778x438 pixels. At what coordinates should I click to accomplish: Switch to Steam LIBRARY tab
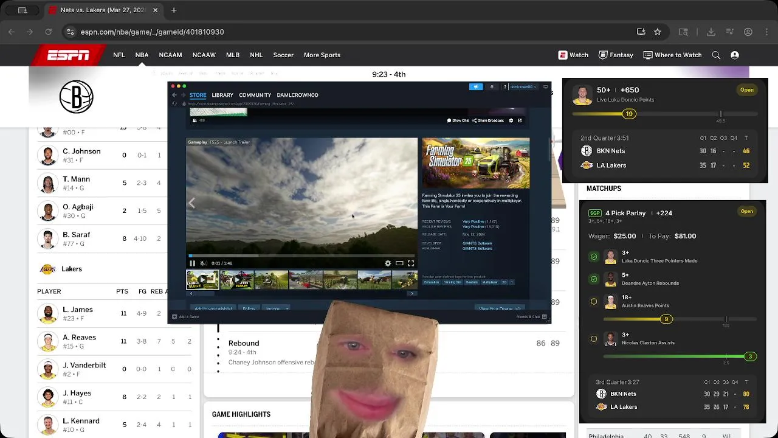pyautogui.click(x=222, y=95)
